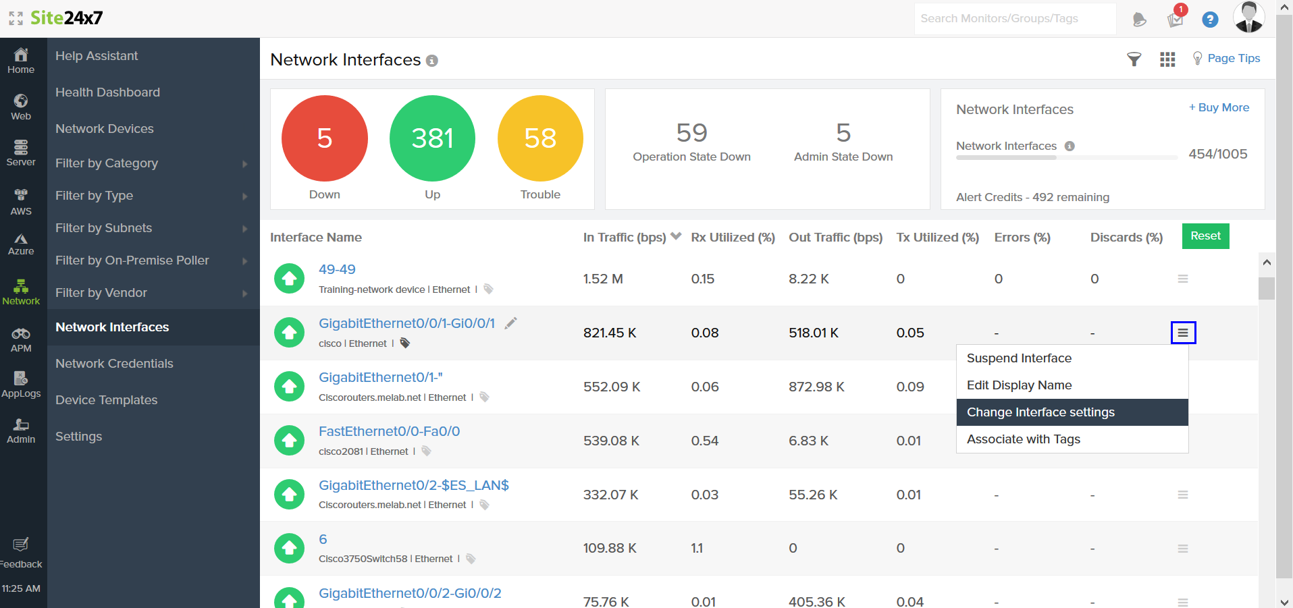Open Help Assistant in side menu
The width and height of the screenshot is (1293, 608).
tap(97, 56)
